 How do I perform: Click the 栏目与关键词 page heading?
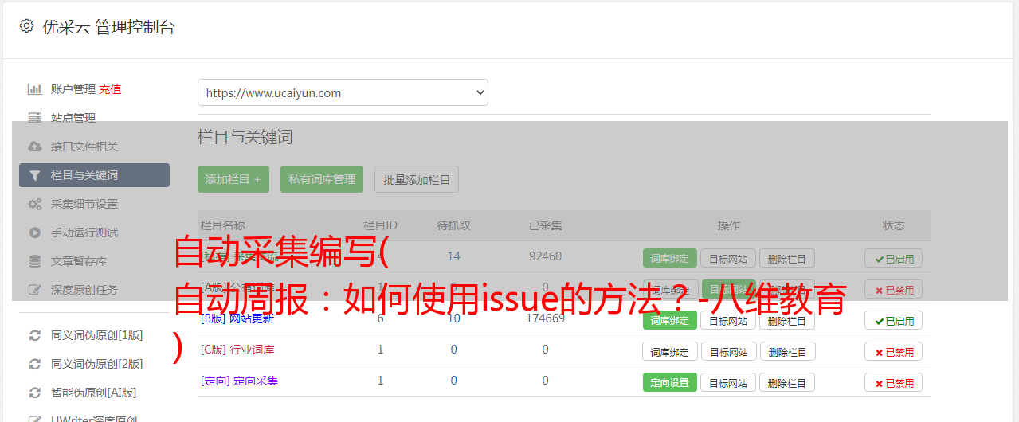pyautogui.click(x=245, y=137)
